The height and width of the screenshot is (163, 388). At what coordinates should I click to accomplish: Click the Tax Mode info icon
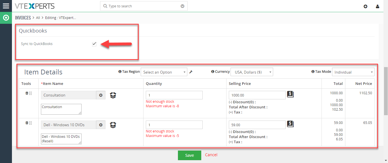click(313, 72)
